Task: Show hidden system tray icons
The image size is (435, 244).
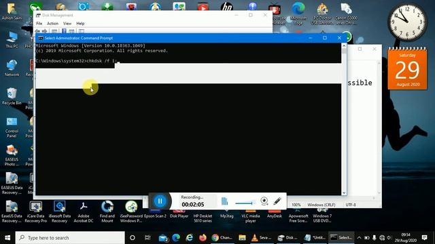Action: pos(359,238)
